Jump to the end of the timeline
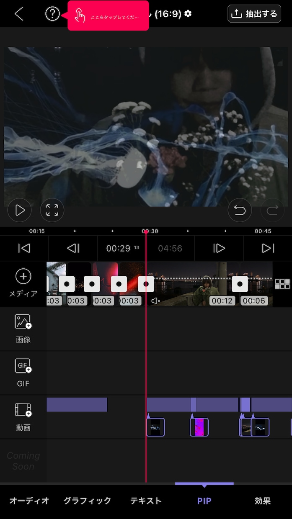The width and height of the screenshot is (292, 519). pyautogui.click(x=268, y=248)
